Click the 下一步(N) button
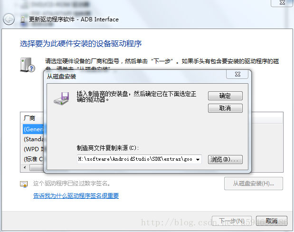The image size is (294, 232). pos(232,221)
